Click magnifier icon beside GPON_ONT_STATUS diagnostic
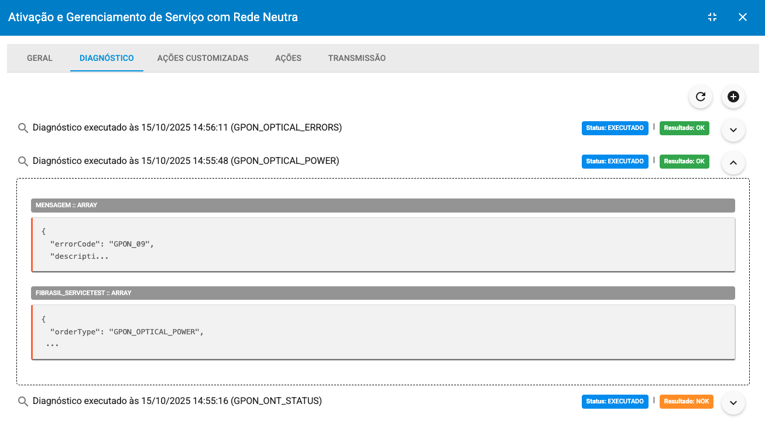The image size is (765, 445). [x=23, y=402]
